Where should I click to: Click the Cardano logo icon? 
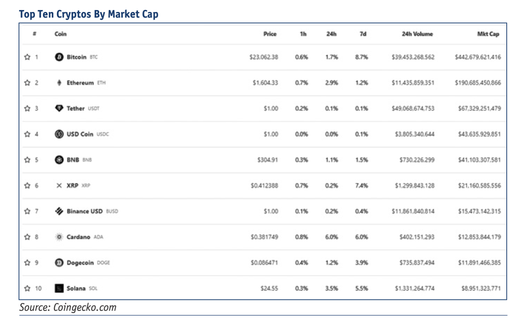pyautogui.click(x=59, y=237)
